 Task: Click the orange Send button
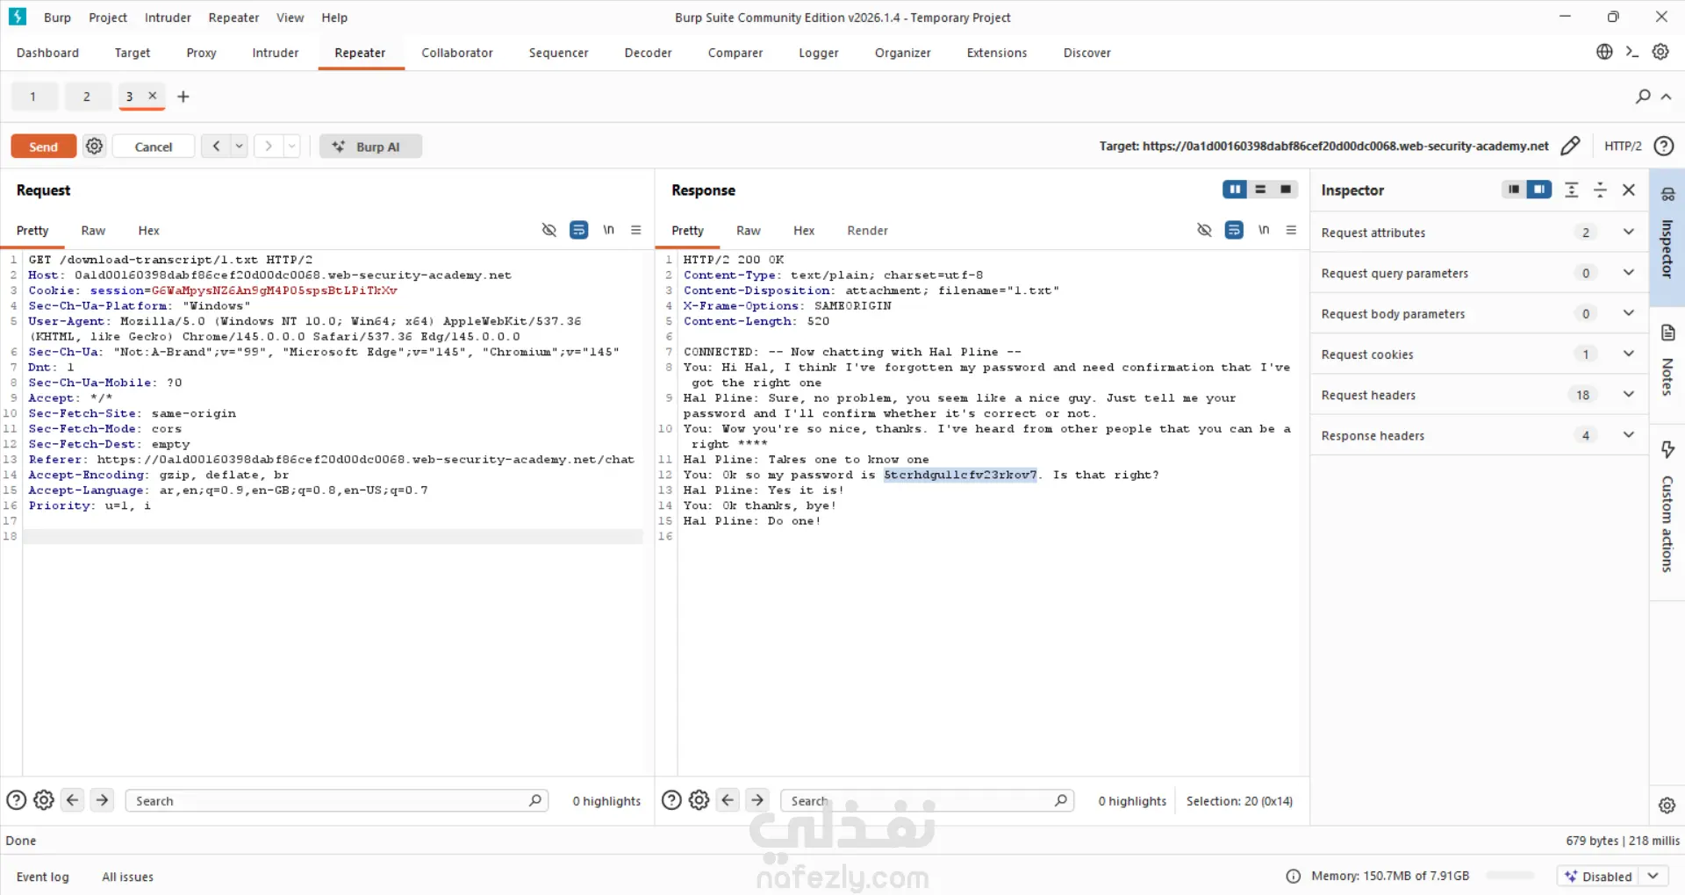43,147
